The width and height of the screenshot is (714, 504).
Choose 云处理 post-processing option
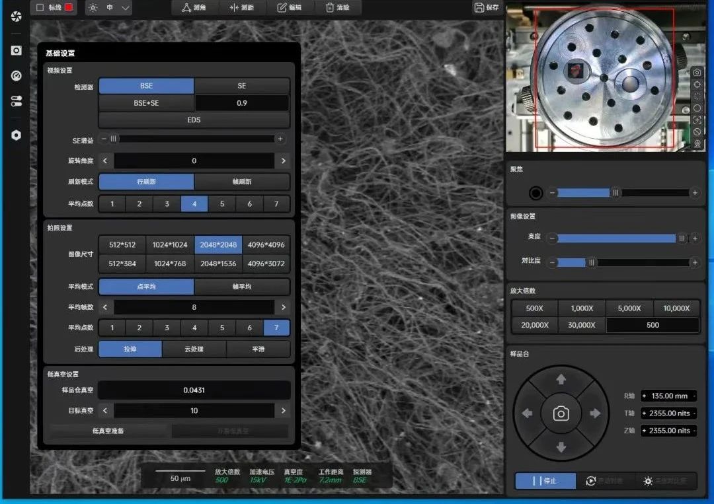pos(194,349)
